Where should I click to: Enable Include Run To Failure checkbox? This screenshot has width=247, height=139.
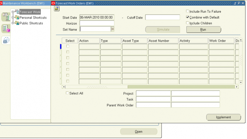pyautogui.click(x=187, y=11)
